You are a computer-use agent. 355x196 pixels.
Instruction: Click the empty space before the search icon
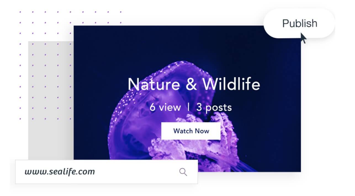(x=137, y=172)
